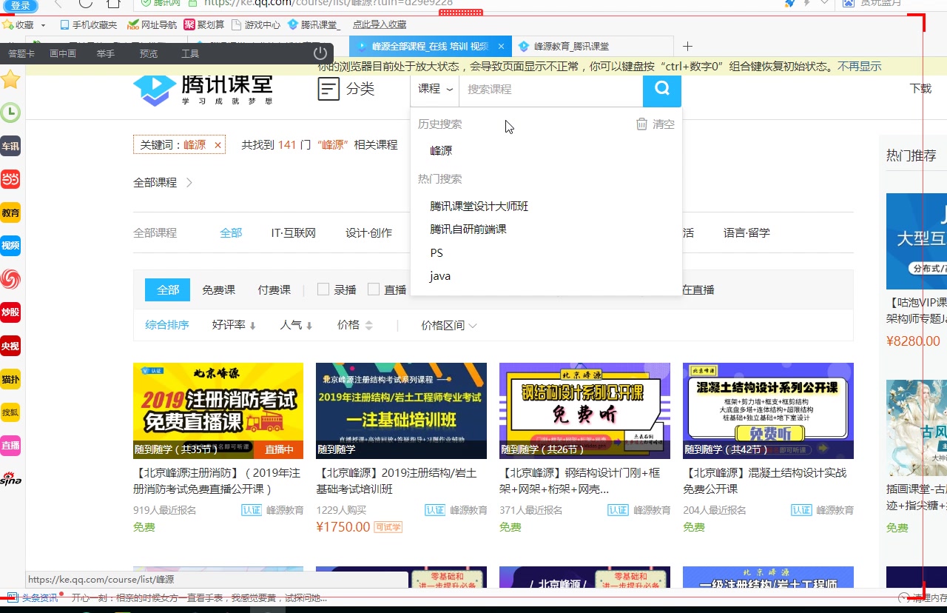Viewport: 947px width, 613px height.
Task: Select 语言·留学 category
Action: [x=747, y=232]
